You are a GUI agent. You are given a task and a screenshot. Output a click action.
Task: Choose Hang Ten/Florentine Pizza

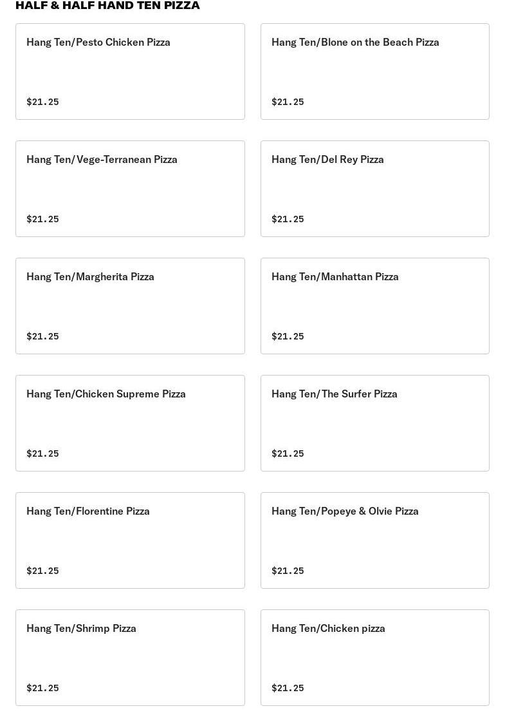(x=130, y=540)
